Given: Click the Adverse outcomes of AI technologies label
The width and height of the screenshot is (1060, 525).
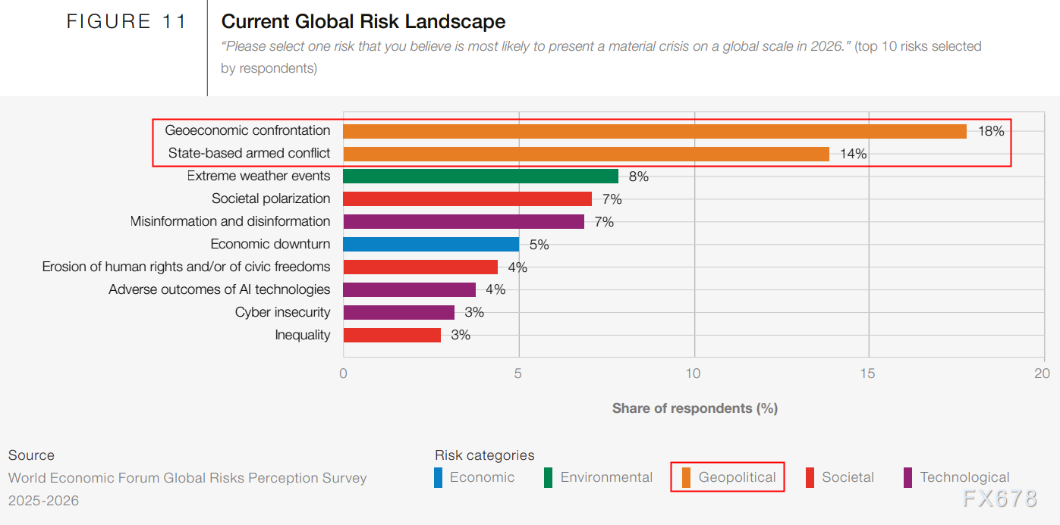Looking at the screenshot, I should (219, 289).
